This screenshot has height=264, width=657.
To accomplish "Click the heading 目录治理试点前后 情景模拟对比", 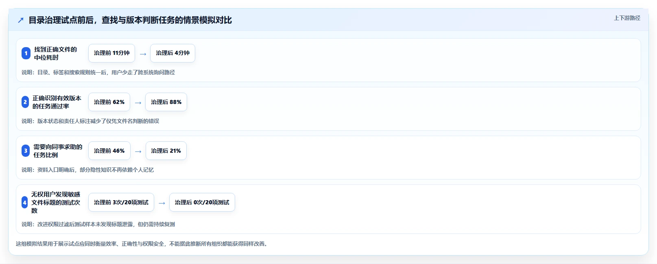I will click(x=130, y=20).
